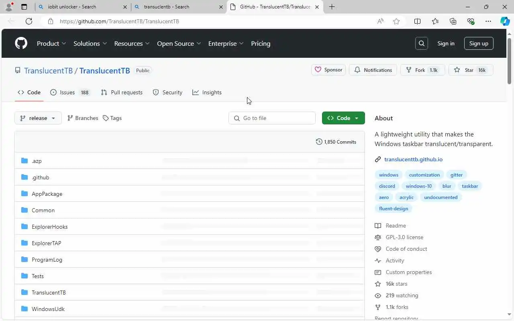Viewport: 514px width, 321px height.
Task: Click the ExplorerHooks folder icon
Action: pos(24,226)
